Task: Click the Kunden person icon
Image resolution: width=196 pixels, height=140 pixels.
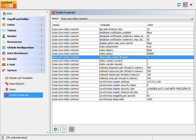Action: [4, 36]
